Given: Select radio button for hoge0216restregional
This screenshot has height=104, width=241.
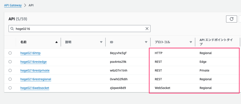Looking at the screenshot, I should click(x=10, y=79).
